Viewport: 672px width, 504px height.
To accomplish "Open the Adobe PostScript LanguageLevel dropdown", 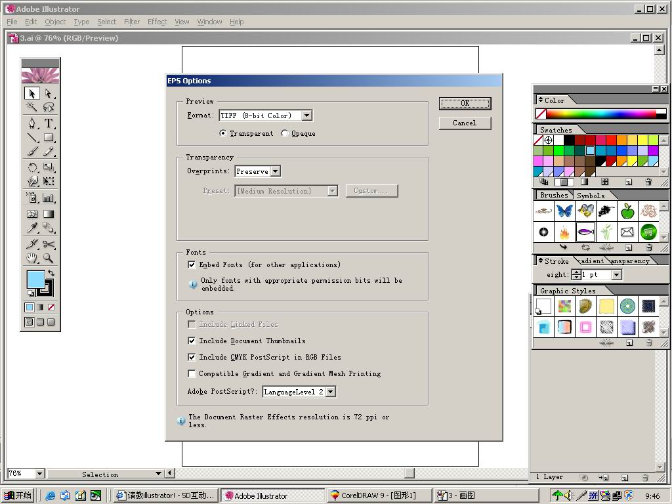I will pyautogui.click(x=331, y=392).
